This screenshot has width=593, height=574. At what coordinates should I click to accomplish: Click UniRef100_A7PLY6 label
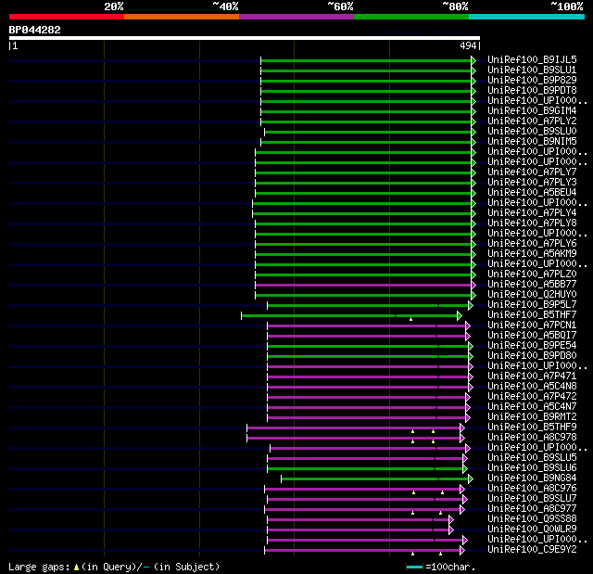[532, 244]
